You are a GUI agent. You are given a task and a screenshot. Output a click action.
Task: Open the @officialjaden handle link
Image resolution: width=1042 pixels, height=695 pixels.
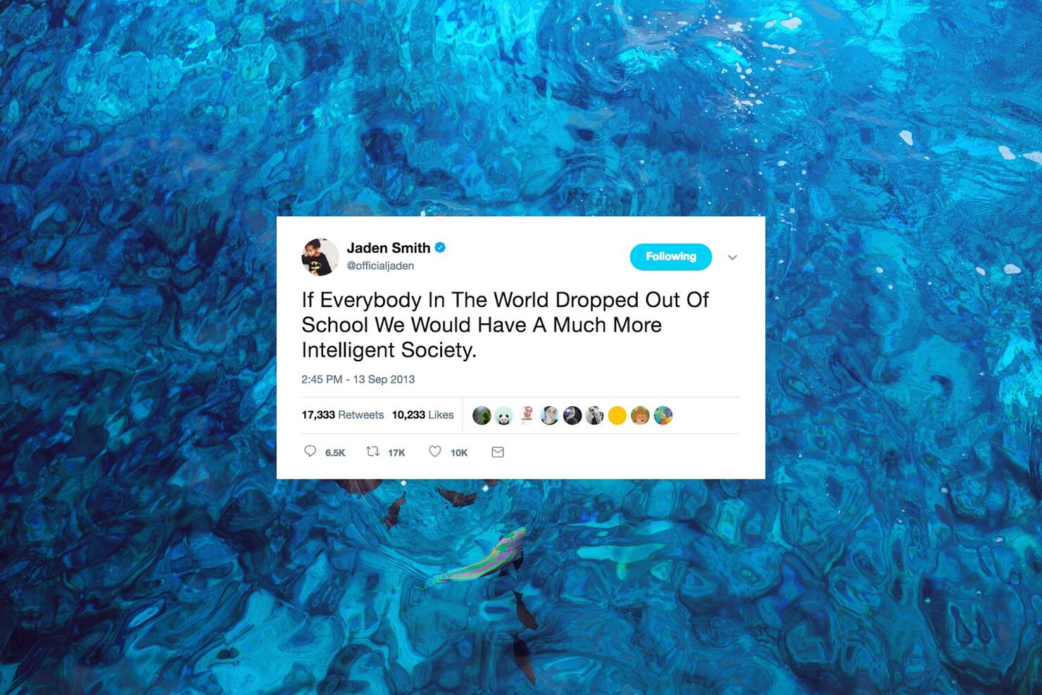380,265
